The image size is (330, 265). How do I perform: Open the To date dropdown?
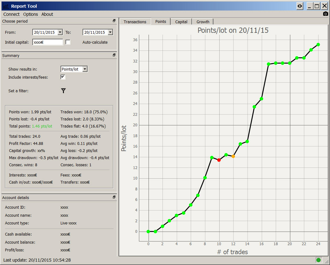(110, 32)
